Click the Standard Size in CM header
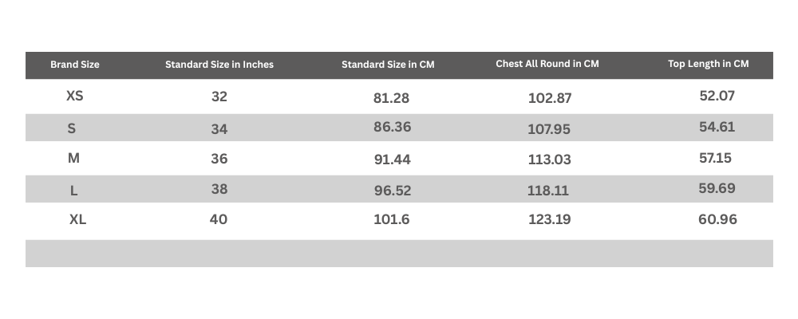Screen dimensions: 798x319 (388, 65)
